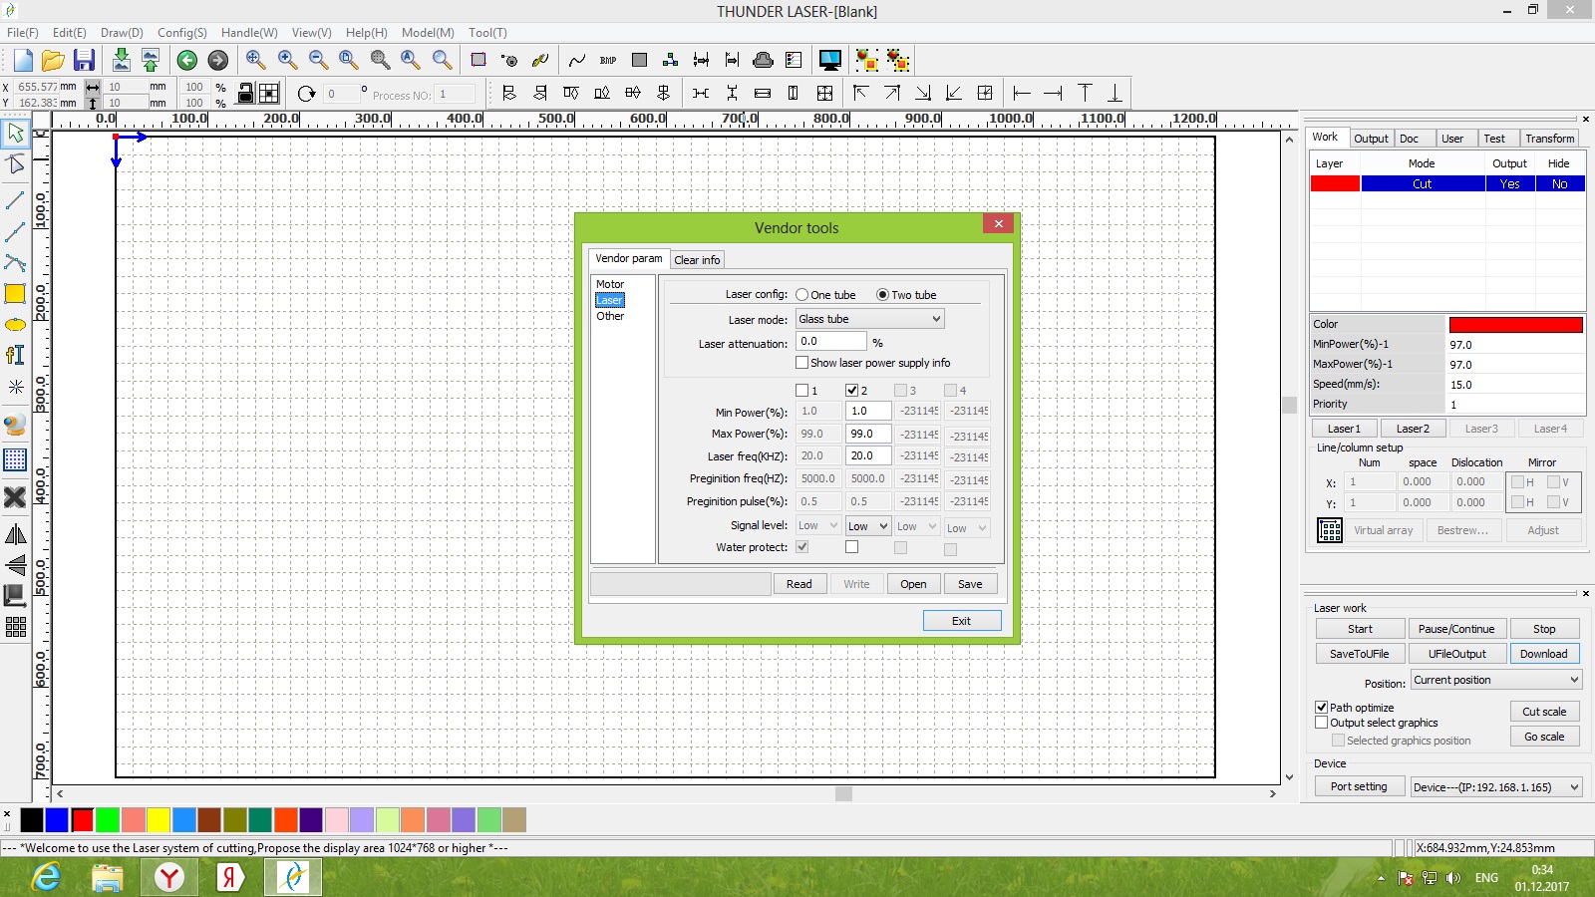This screenshot has height=897, width=1595.
Task: Enable laser column 1 checkbox
Action: (x=801, y=391)
